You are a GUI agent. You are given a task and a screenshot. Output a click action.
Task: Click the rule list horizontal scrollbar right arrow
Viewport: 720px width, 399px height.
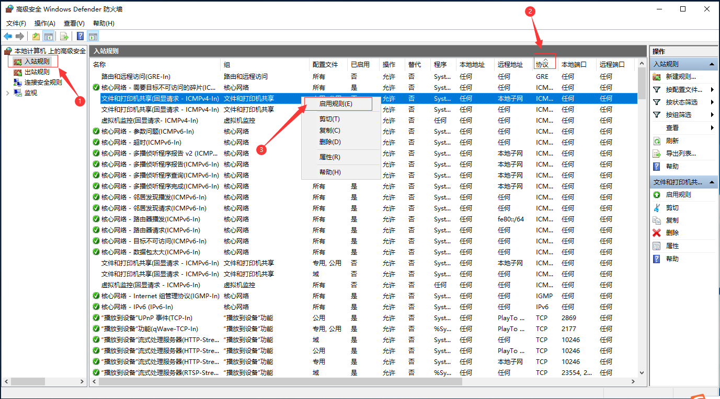tap(634, 382)
